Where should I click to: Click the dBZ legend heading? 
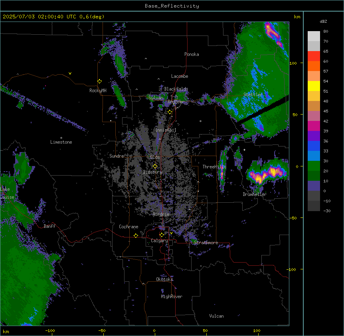click(x=323, y=22)
